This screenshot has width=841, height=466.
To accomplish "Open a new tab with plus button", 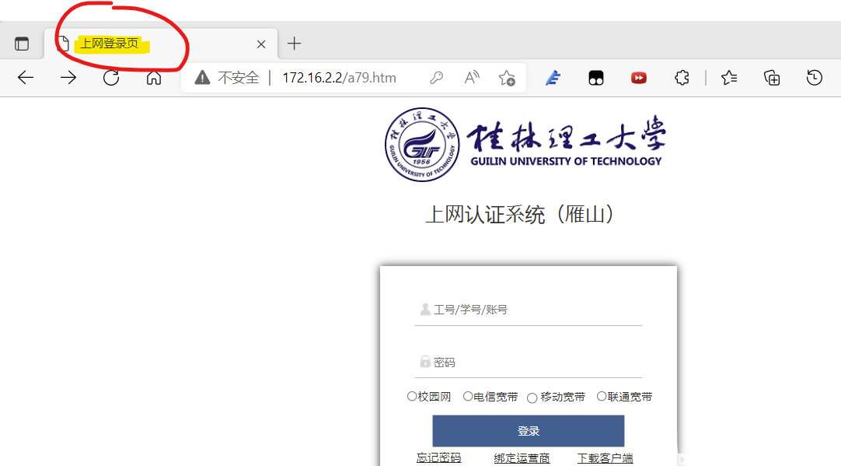I will click(294, 44).
